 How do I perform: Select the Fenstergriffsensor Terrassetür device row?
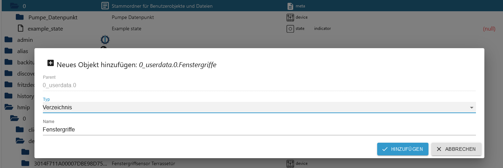coord(143,163)
